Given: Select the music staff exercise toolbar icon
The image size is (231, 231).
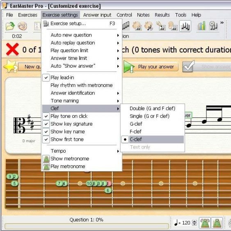Looking at the screenshot, I should point(126,25).
